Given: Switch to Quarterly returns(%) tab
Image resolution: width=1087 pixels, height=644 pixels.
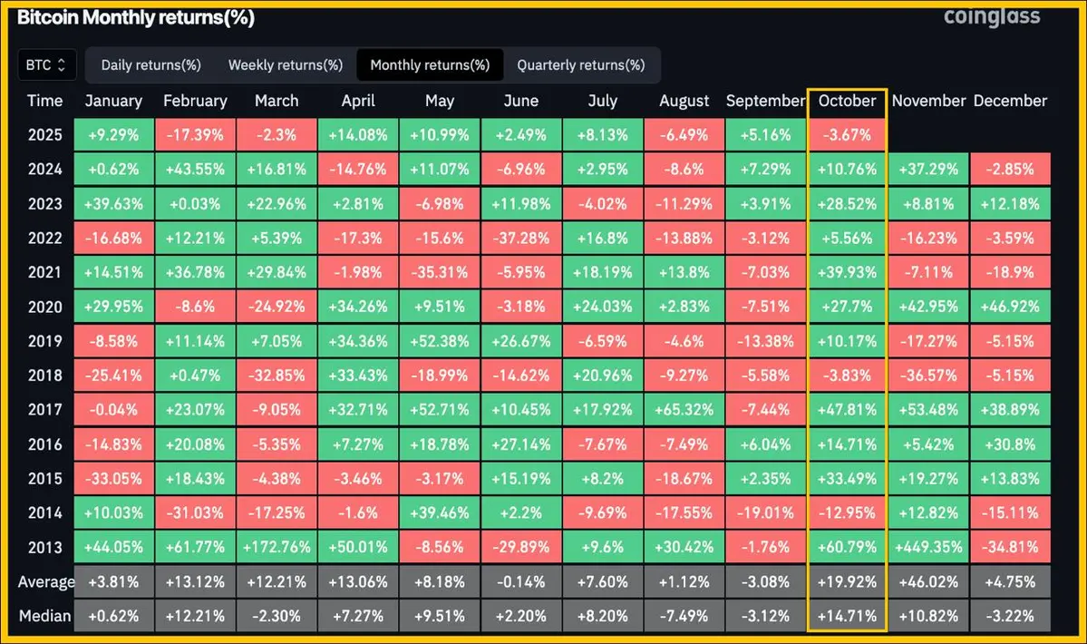Looking at the screenshot, I should [x=581, y=65].
